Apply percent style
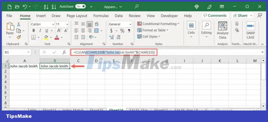This screenshot has height=122, width=268. (x=122, y=31)
